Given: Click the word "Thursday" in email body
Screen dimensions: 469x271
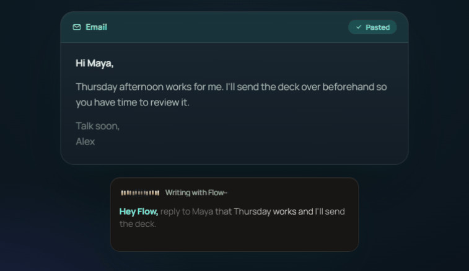Looking at the screenshot, I should coord(96,87).
